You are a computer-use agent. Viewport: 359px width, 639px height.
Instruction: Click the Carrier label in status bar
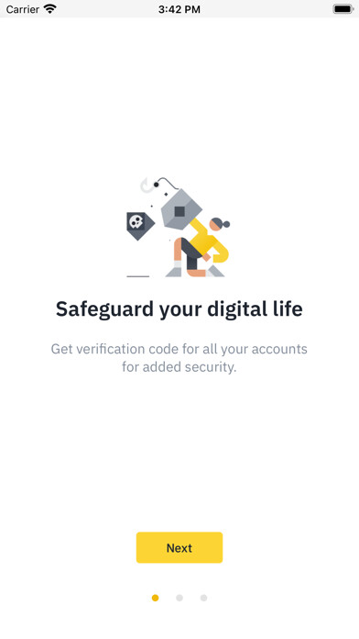click(x=23, y=9)
